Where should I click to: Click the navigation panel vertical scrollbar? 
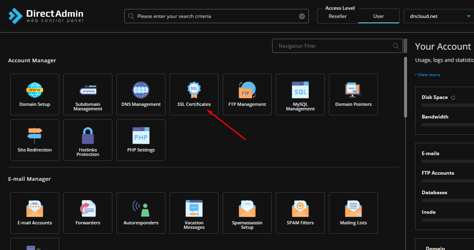pos(406,87)
